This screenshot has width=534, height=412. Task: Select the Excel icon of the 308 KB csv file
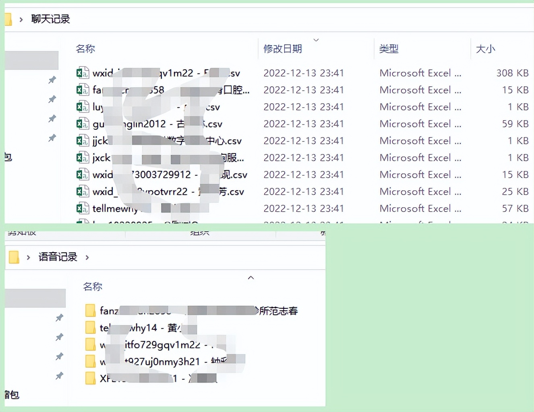(83, 73)
